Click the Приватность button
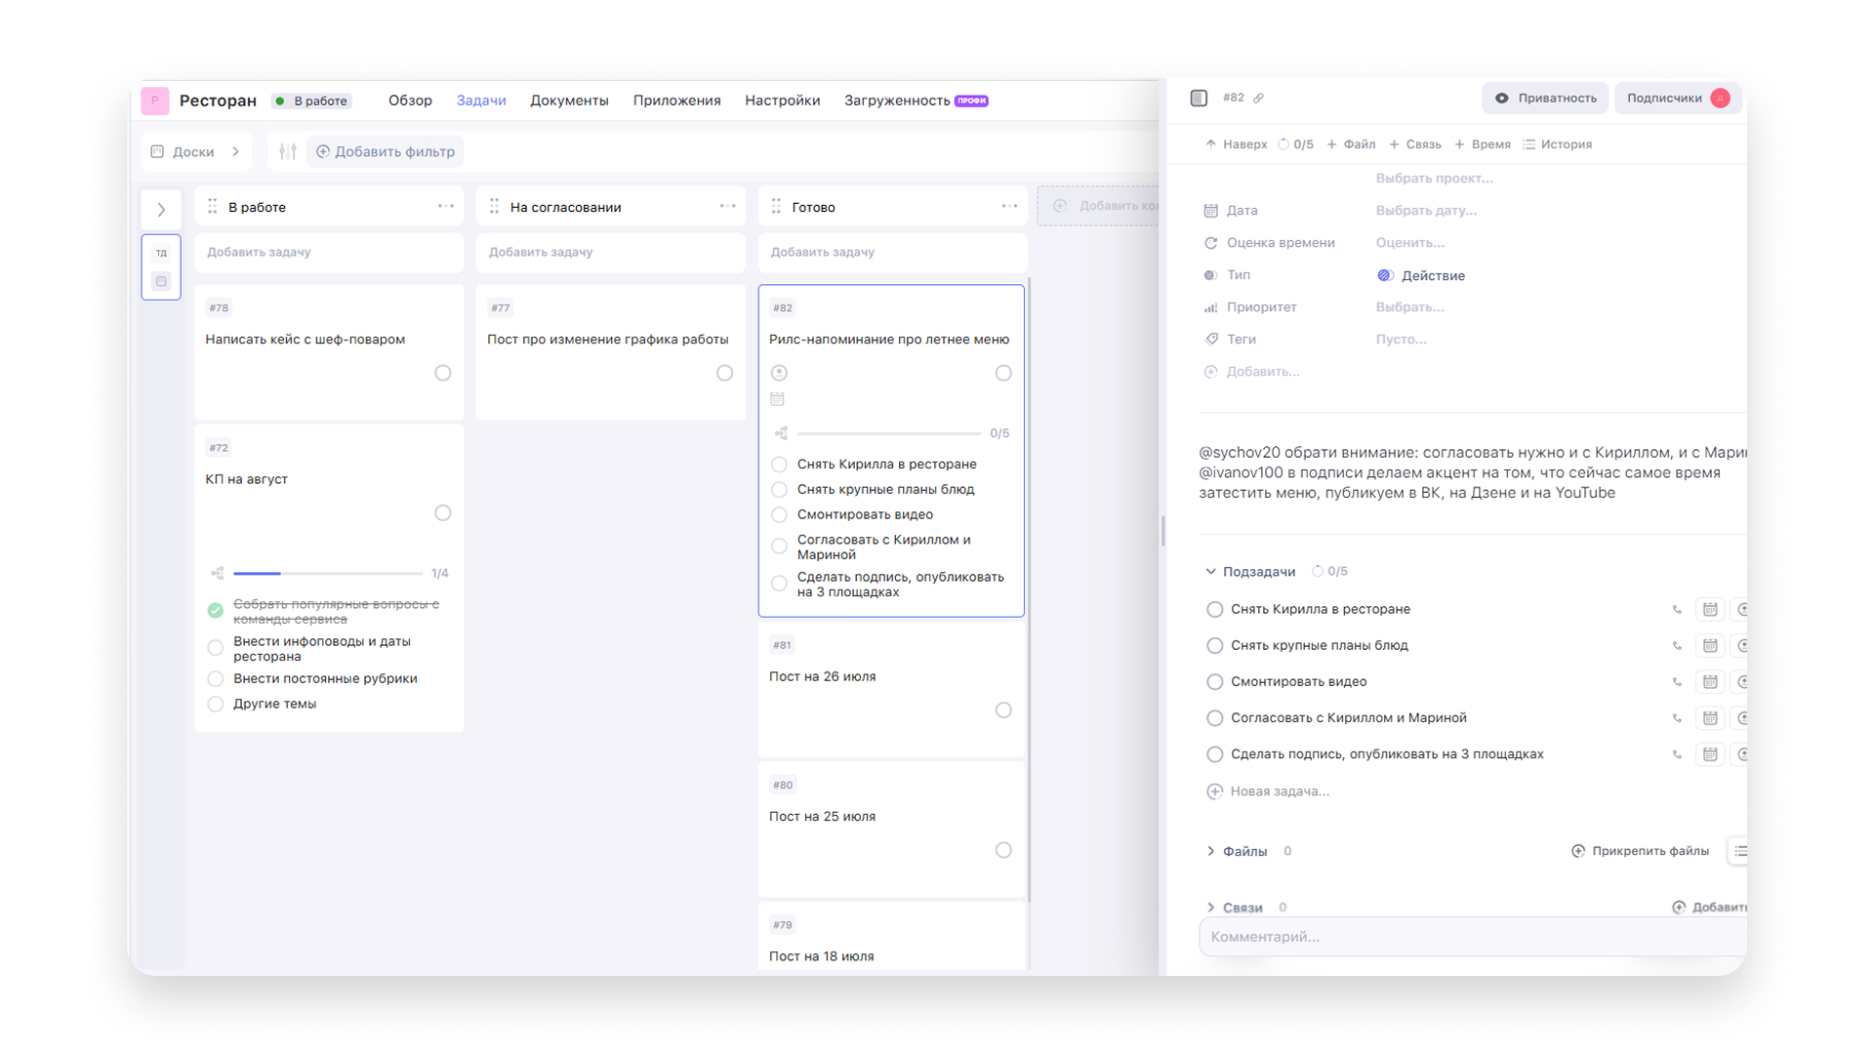 [x=1545, y=98]
